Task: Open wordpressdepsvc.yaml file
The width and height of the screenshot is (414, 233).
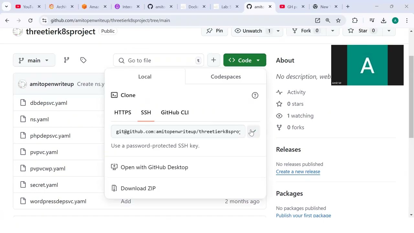Action: click(x=58, y=201)
